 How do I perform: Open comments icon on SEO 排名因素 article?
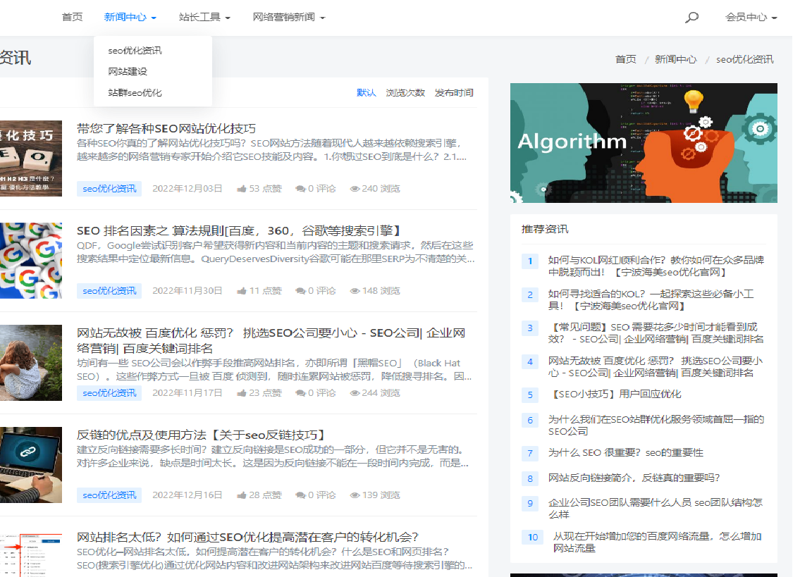(299, 290)
